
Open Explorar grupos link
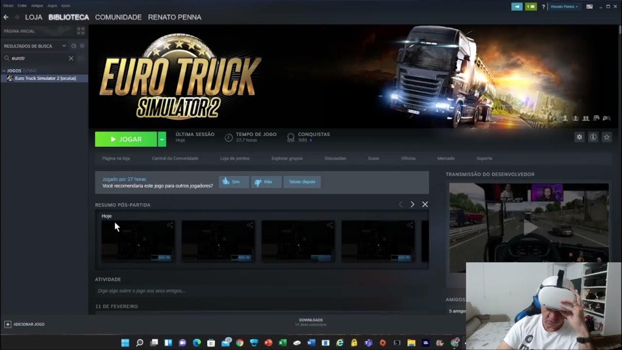(287, 158)
